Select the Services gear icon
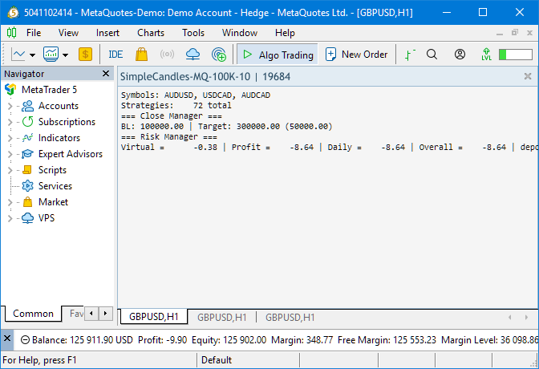Image resolution: width=539 pixels, height=369 pixels. tap(27, 186)
